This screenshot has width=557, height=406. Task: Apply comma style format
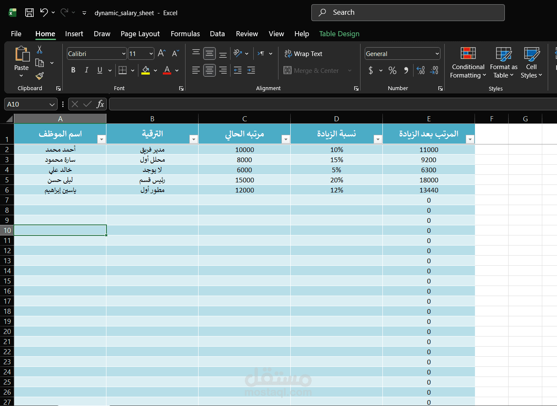point(406,70)
